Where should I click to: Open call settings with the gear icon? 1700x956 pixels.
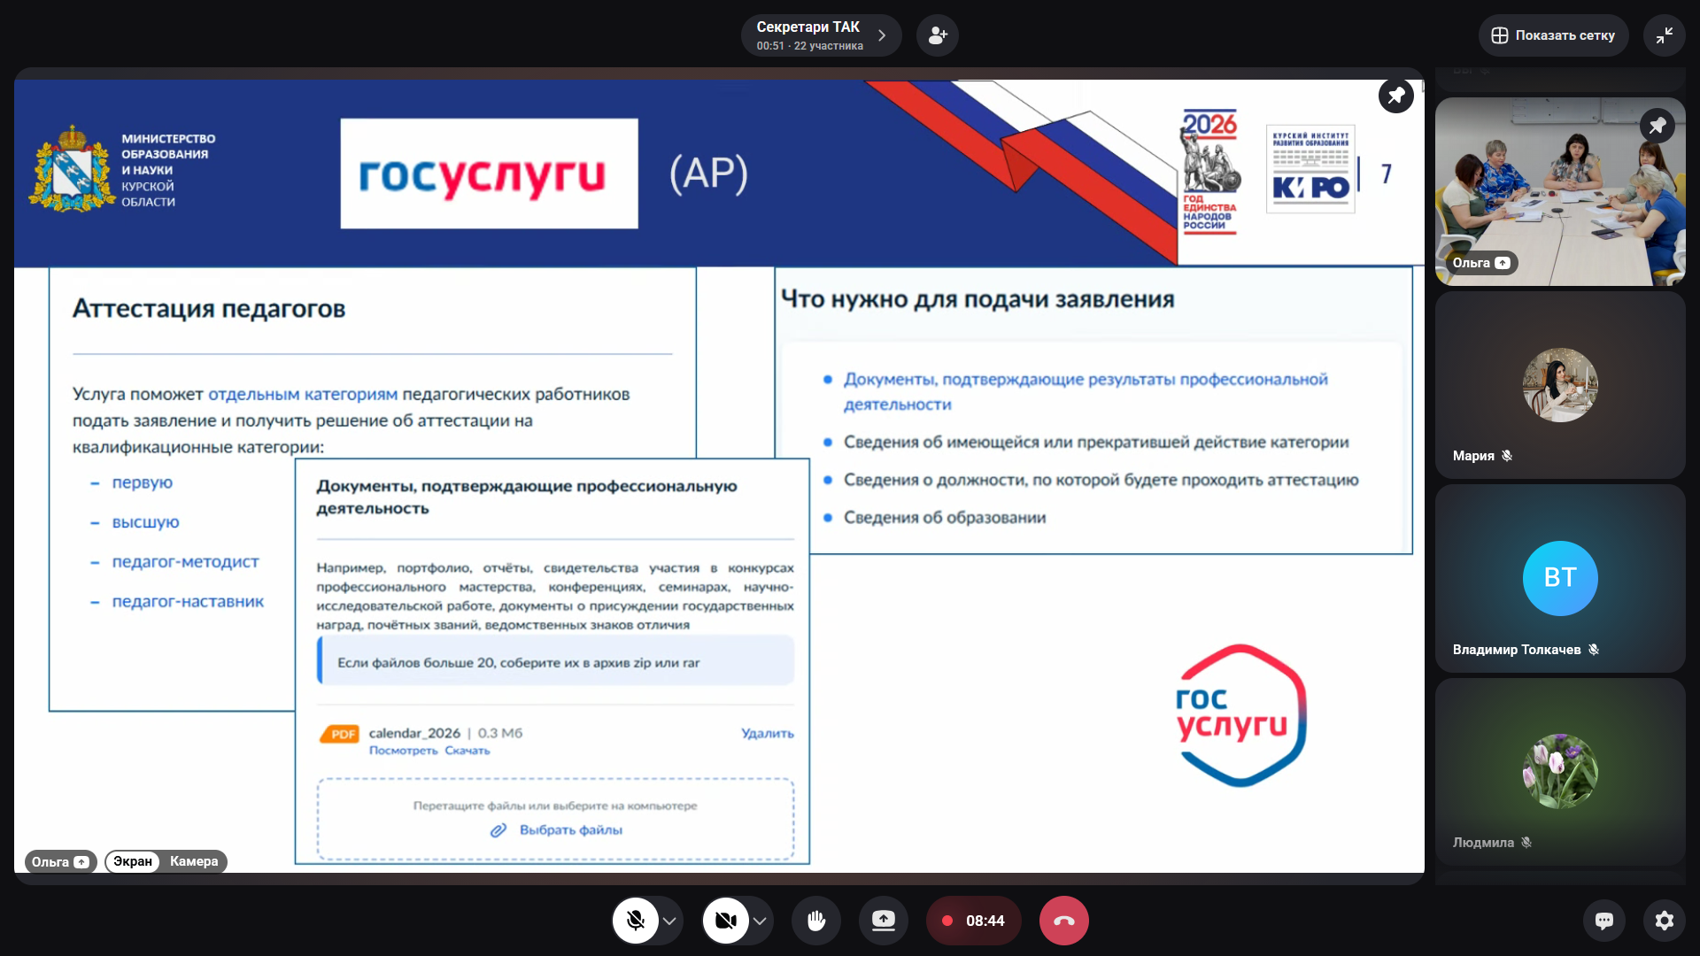click(x=1665, y=921)
